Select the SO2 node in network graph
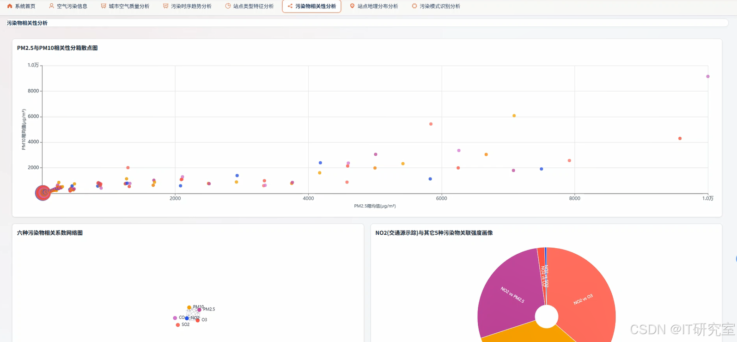The height and width of the screenshot is (342, 737). point(178,325)
